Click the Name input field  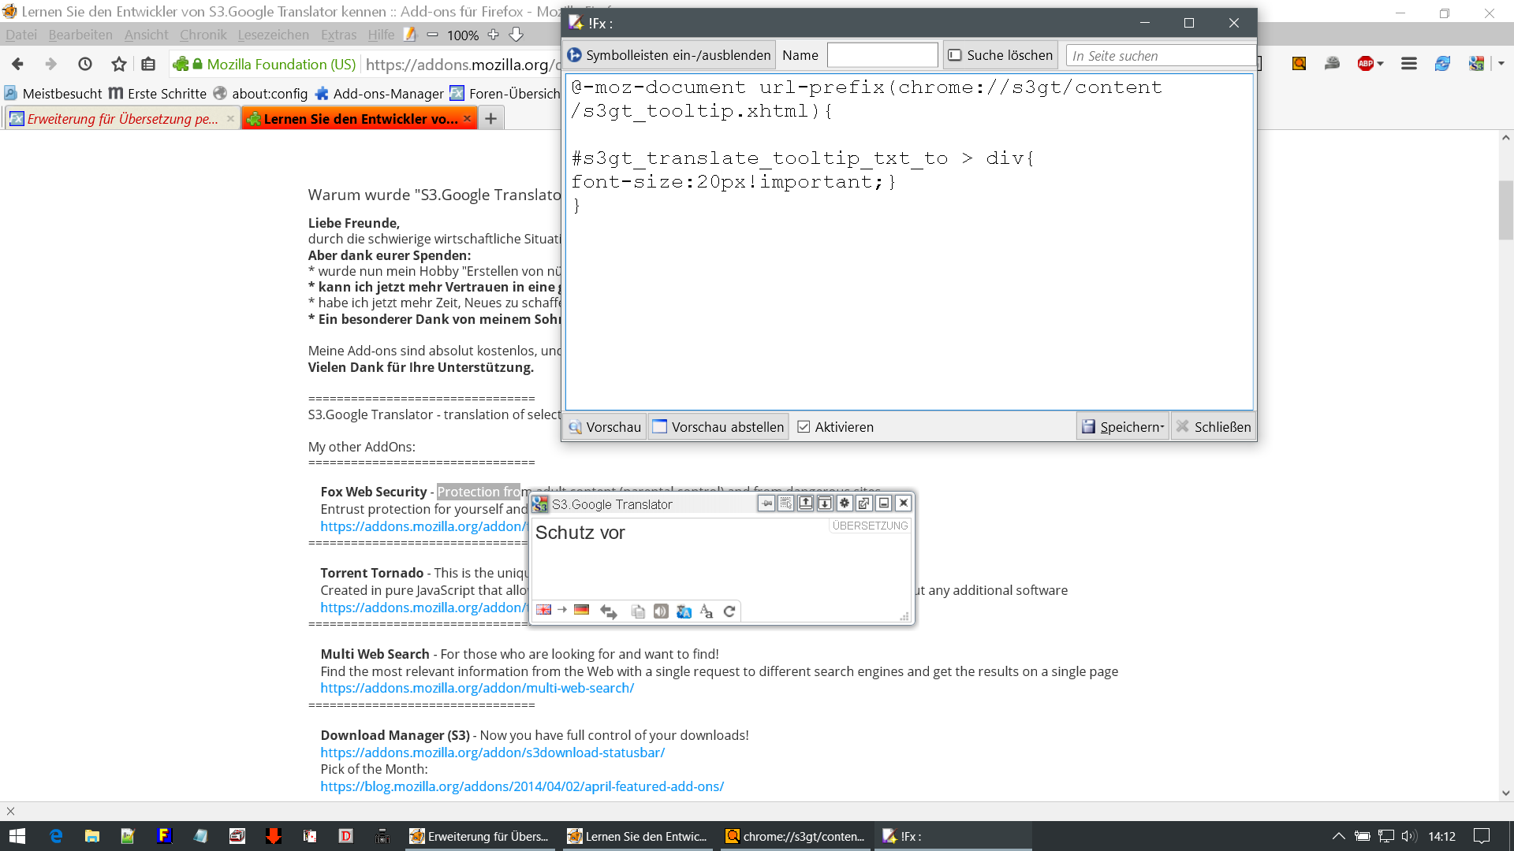pyautogui.click(x=882, y=55)
